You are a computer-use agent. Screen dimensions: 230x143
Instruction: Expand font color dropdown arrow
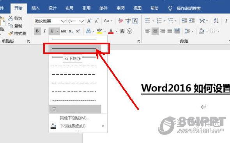(x=116, y=31)
